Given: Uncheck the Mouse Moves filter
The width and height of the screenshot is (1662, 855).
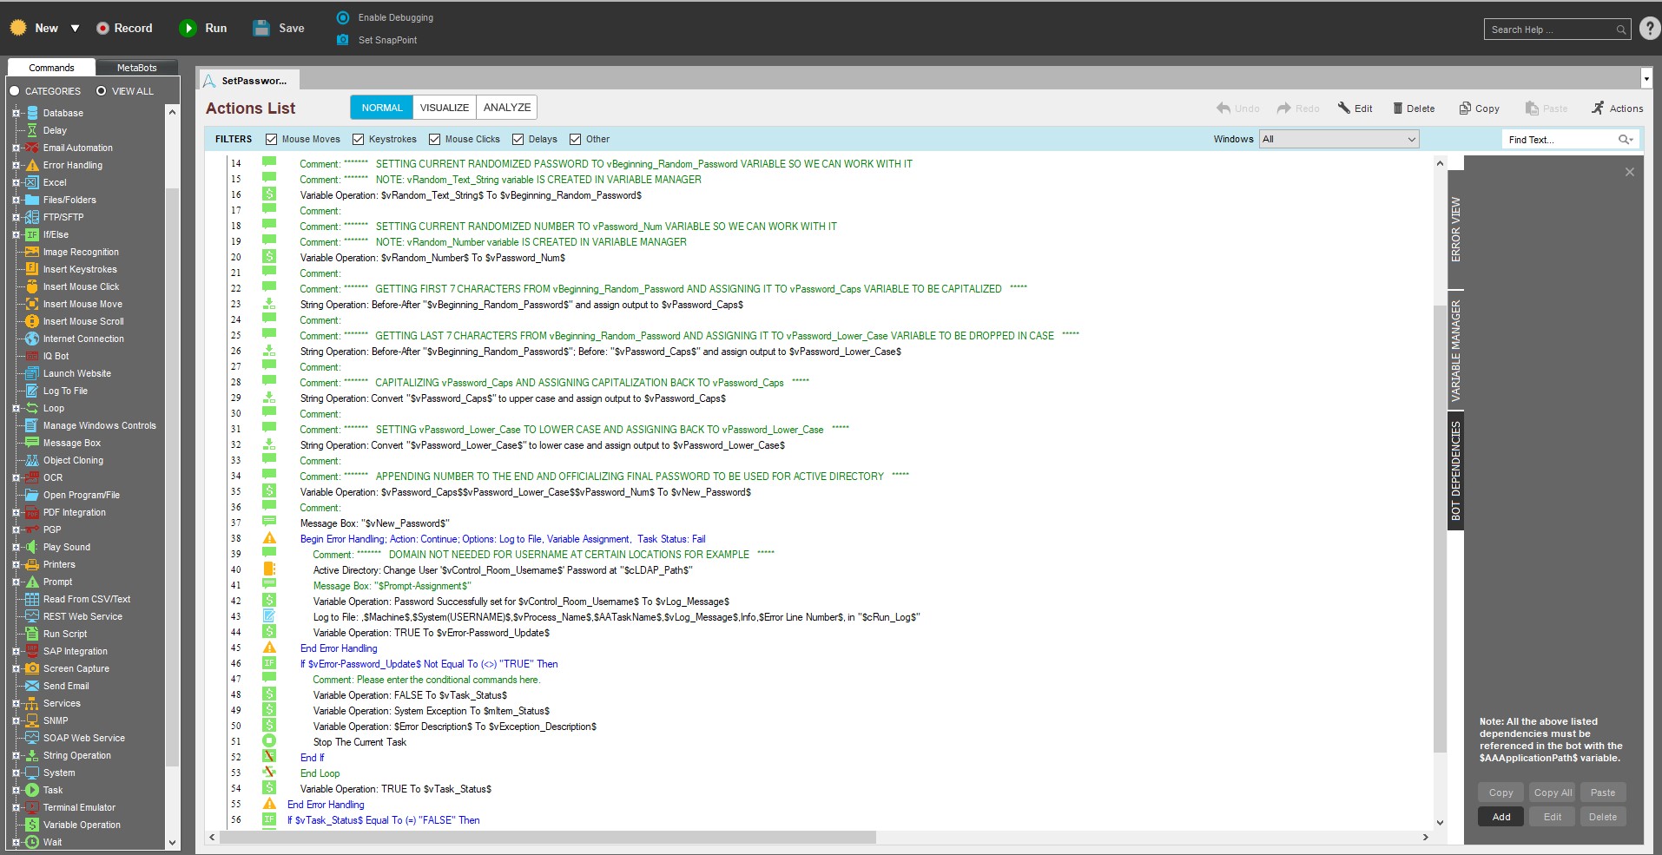Looking at the screenshot, I should 272,140.
